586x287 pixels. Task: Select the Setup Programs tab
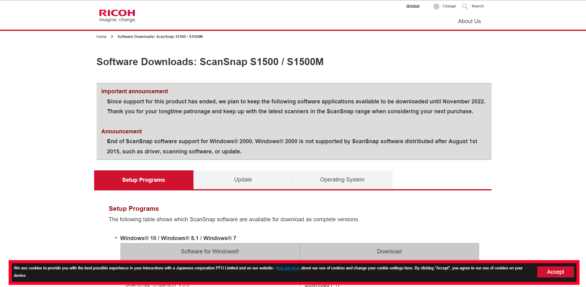(143, 180)
